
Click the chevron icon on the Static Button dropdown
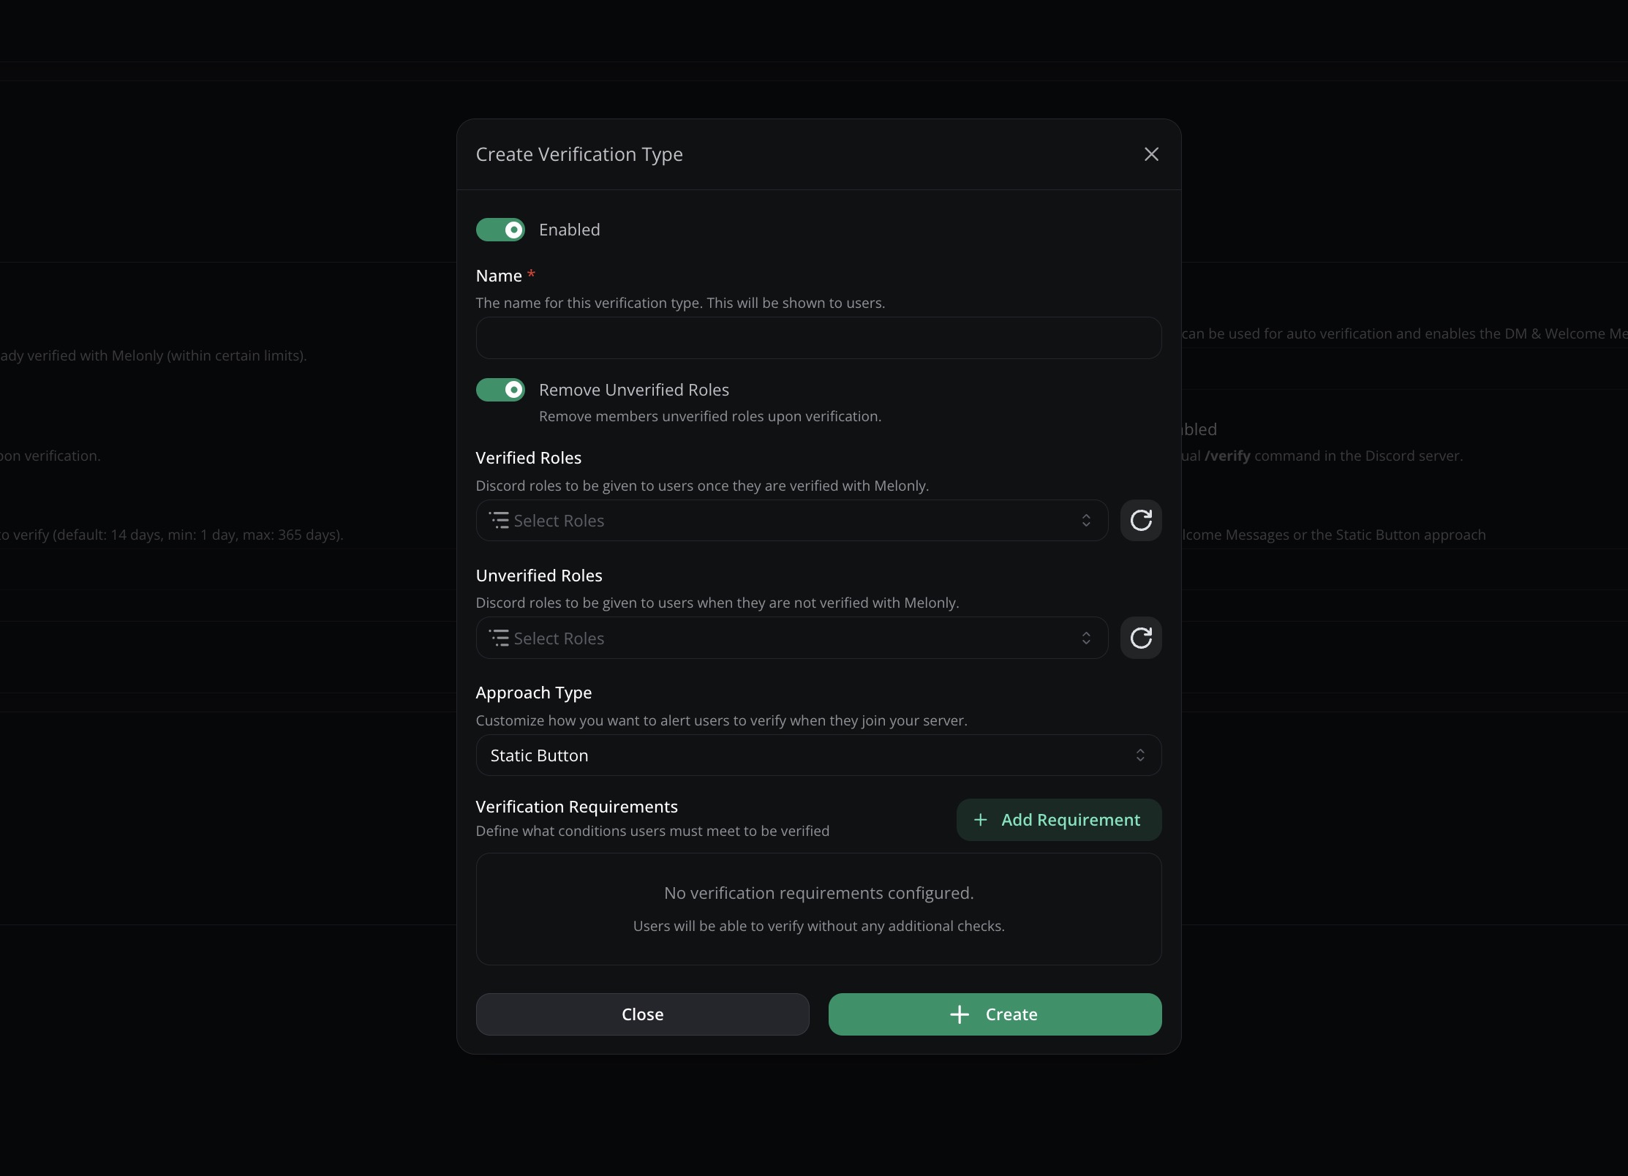[x=1140, y=755]
